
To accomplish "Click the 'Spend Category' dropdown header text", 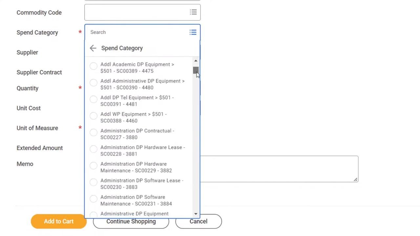I will click(122, 48).
